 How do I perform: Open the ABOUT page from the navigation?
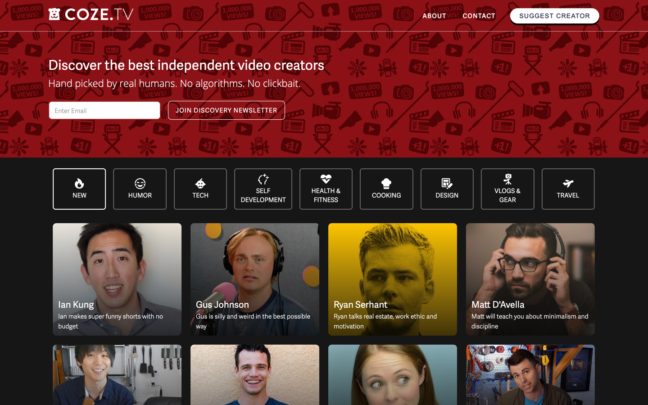point(434,16)
